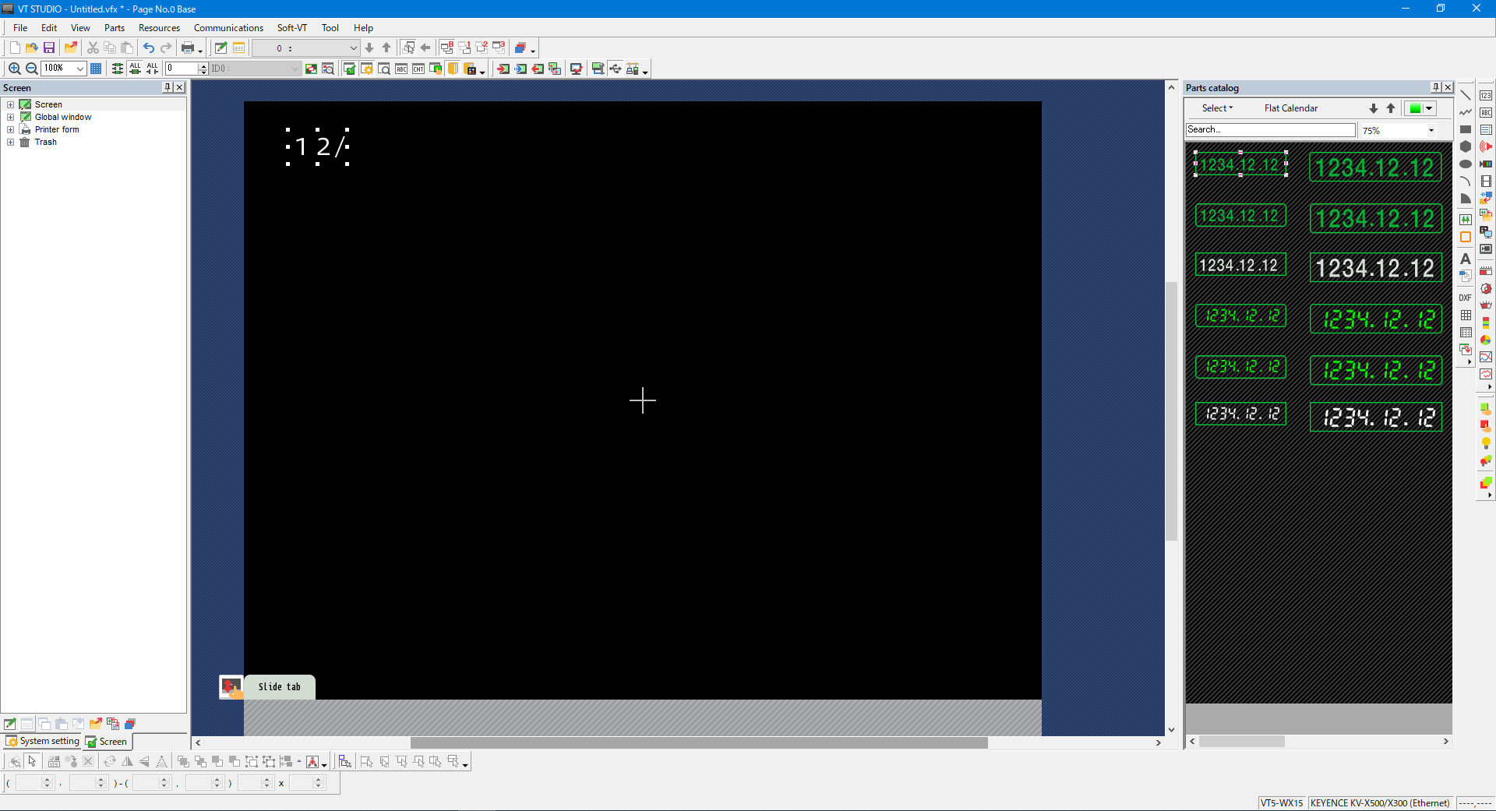Click the Slide tab button

(x=279, y=686)
